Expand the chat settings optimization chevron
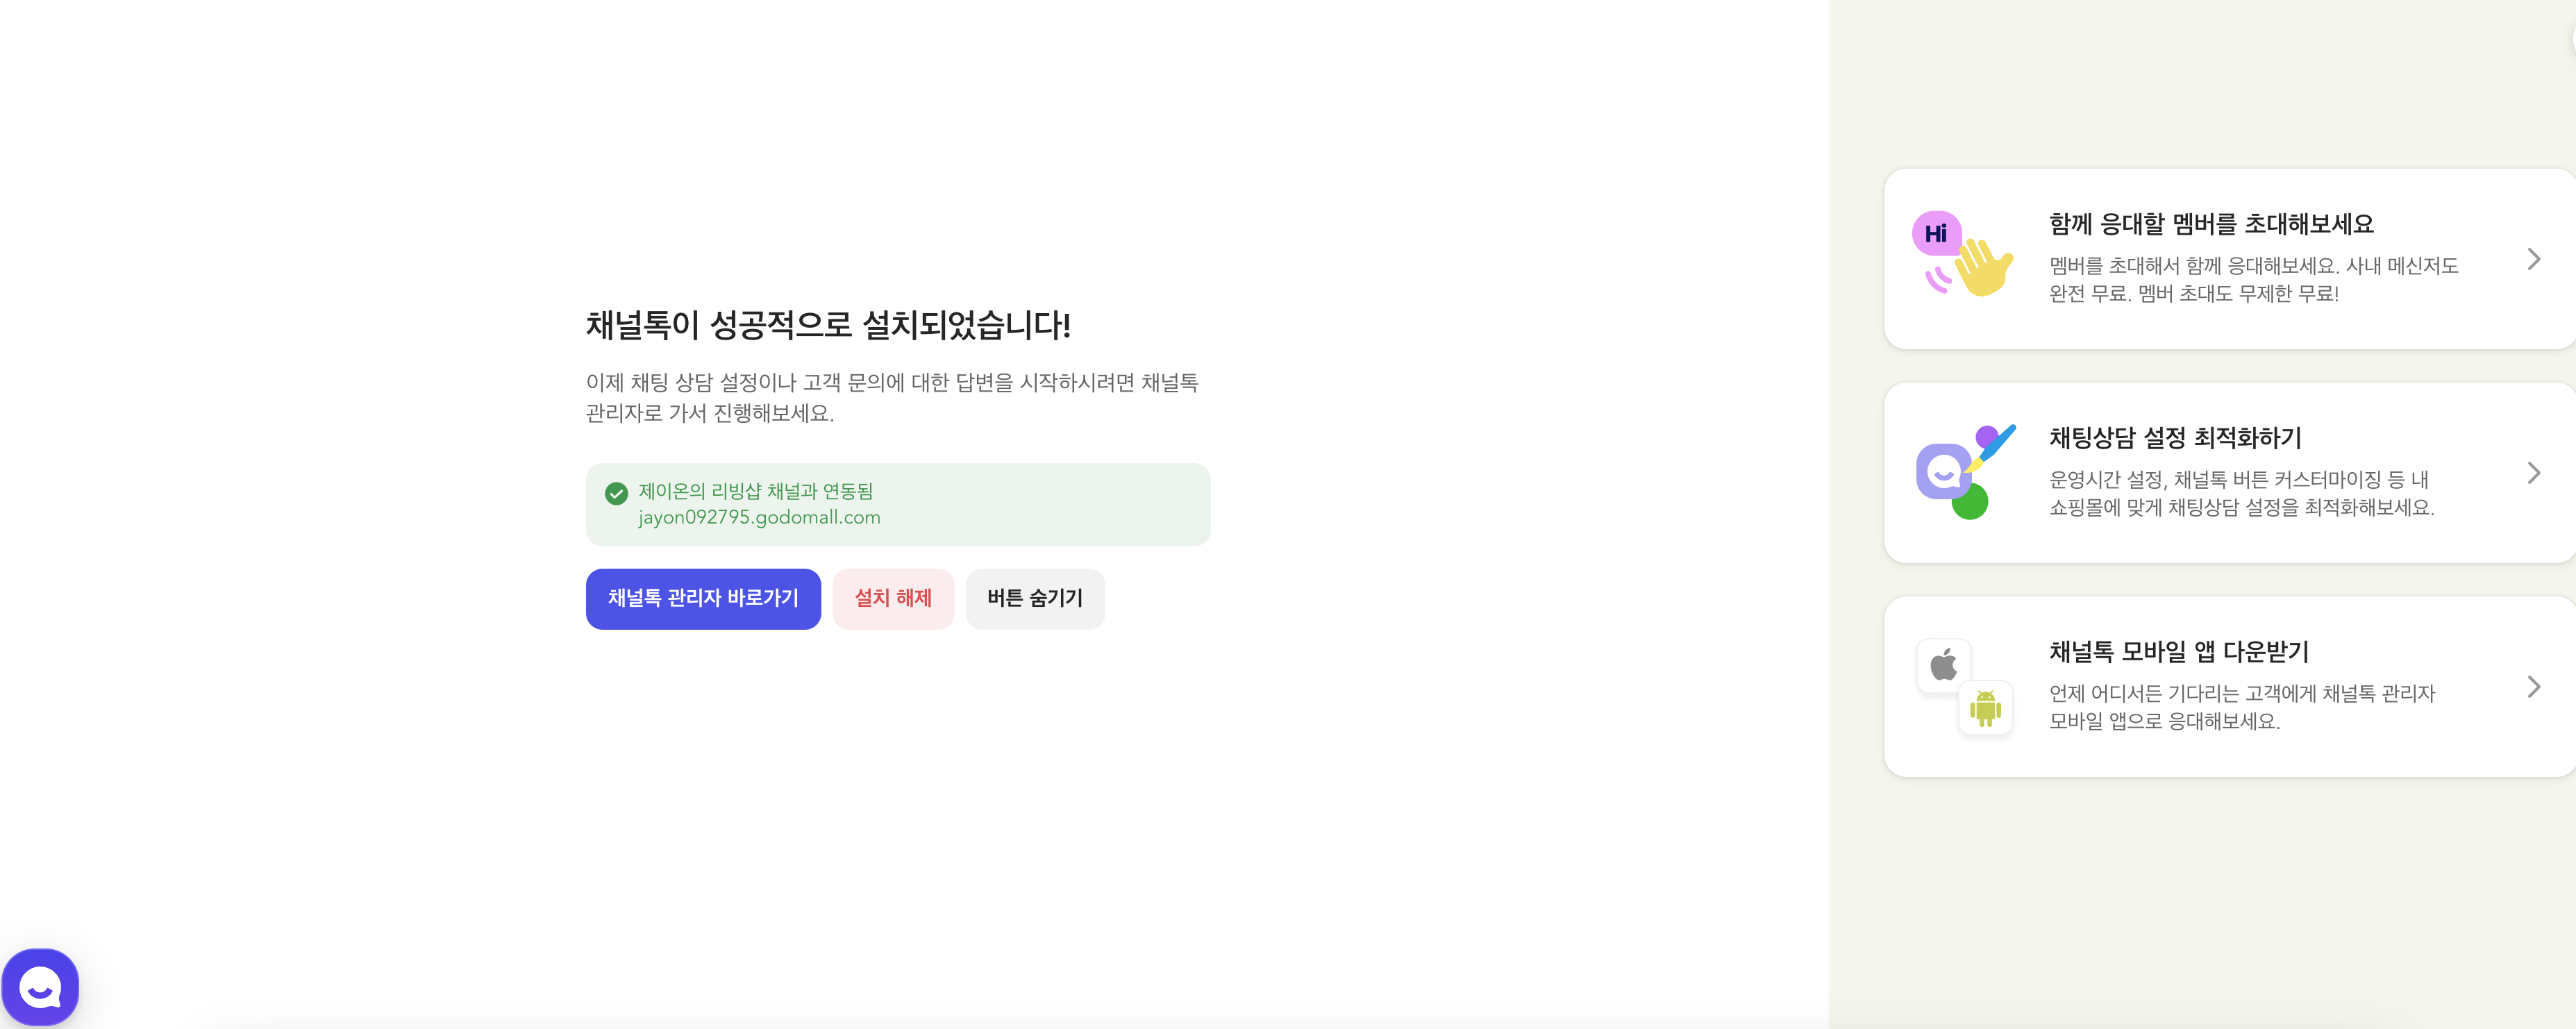This screenshot has height=1029, width=2576. click(x=2533, y=473)
